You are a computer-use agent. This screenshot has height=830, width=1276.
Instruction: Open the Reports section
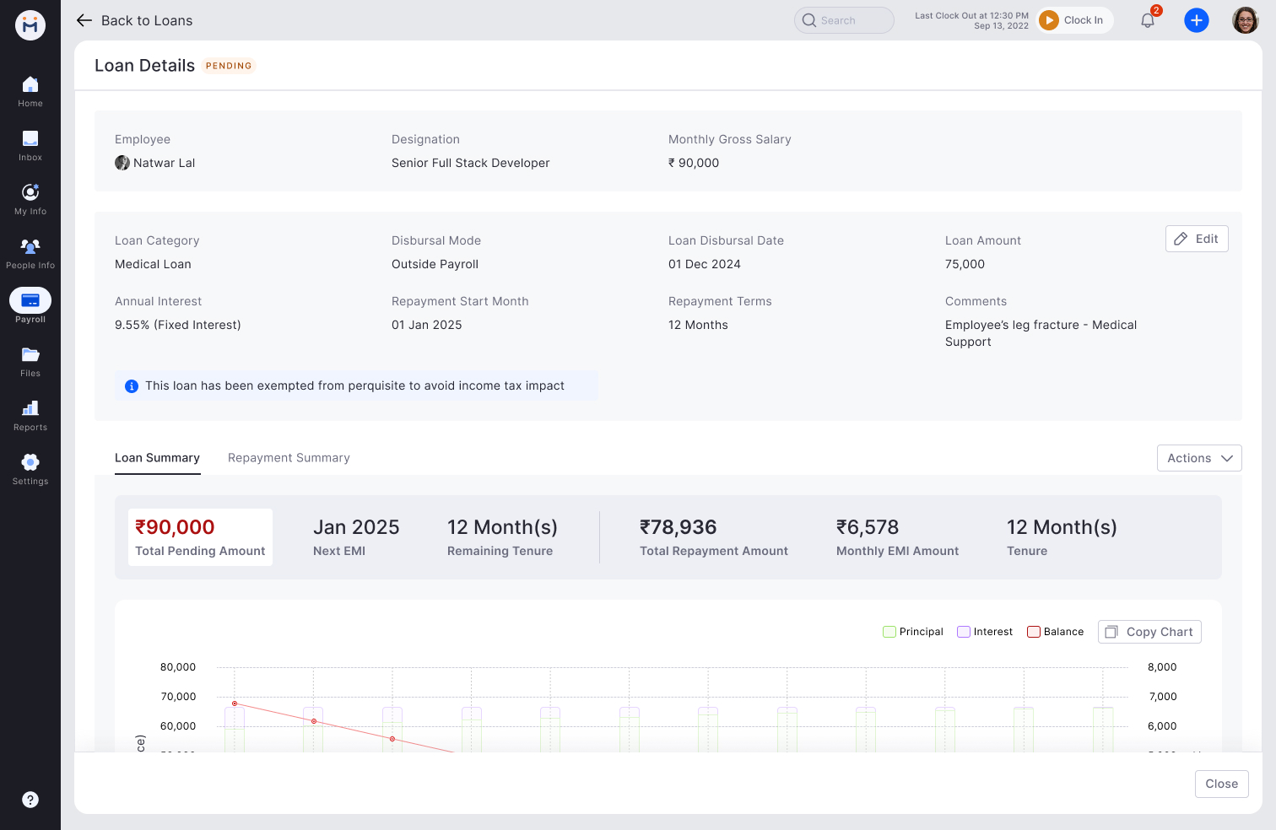tap(30, 413)
